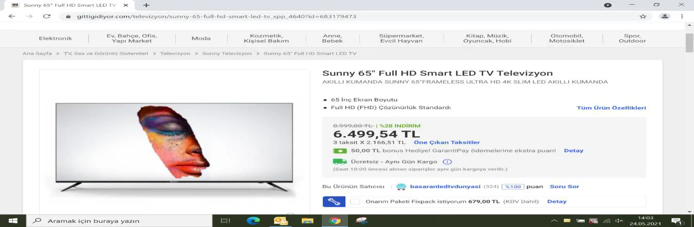This screenshot has width=694, height=227.
Task: Go to Ana Sayfa breadcrumb link
Action: click(37, 53)
